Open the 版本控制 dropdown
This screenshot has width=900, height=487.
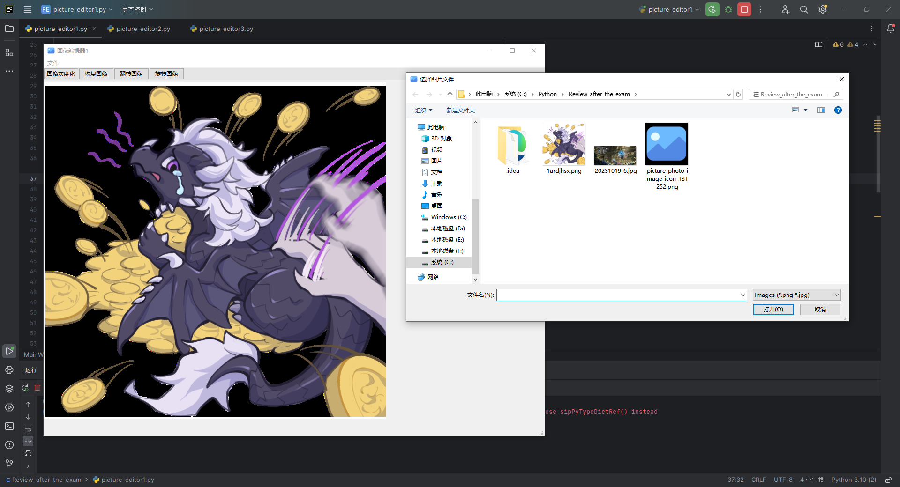click(137, 9)
